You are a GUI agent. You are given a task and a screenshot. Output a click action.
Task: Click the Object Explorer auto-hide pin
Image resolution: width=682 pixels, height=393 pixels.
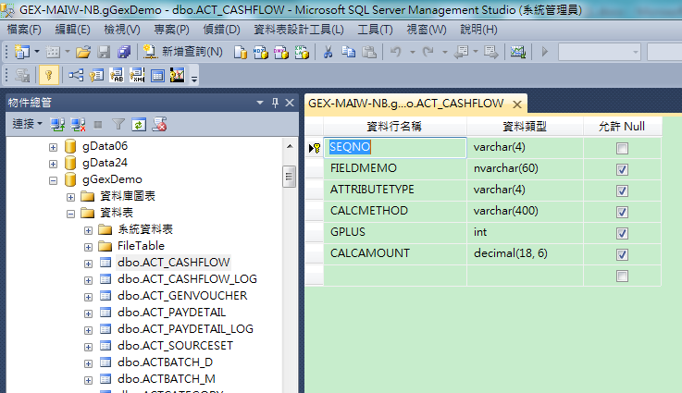275,103
